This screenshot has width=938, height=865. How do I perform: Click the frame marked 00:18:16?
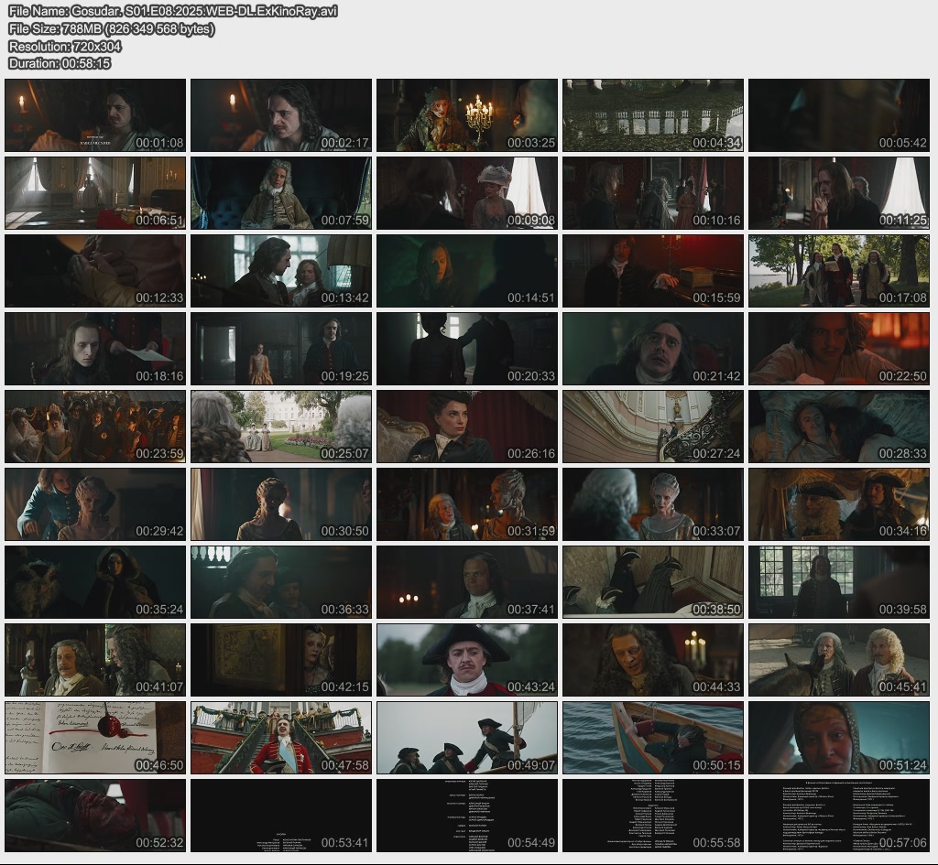95,349
